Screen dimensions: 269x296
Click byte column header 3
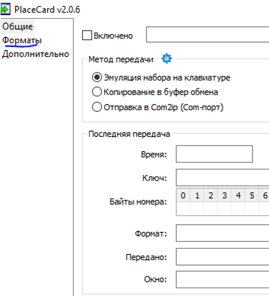coord(224,196)
